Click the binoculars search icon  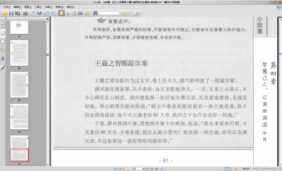pyautogui.click(x=95, y=13)
